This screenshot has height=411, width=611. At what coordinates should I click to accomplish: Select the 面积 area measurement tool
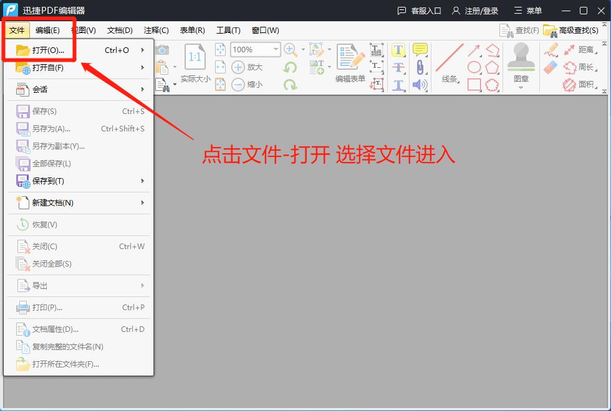[586, 85]
